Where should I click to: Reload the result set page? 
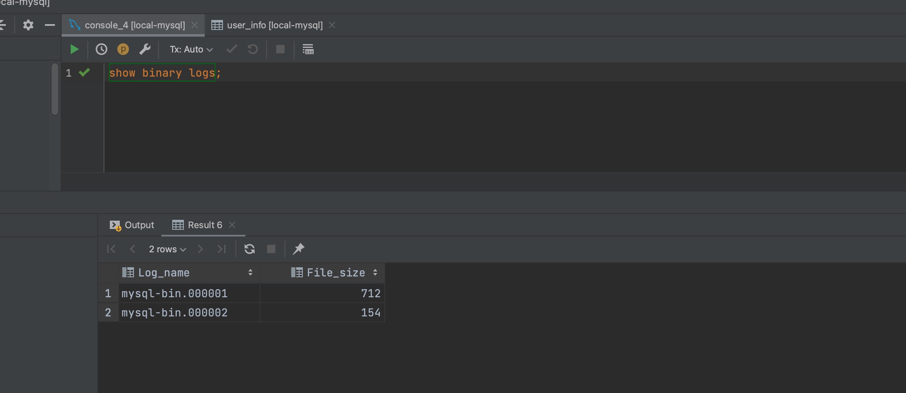pyautogui.click(x=250, y=249)
